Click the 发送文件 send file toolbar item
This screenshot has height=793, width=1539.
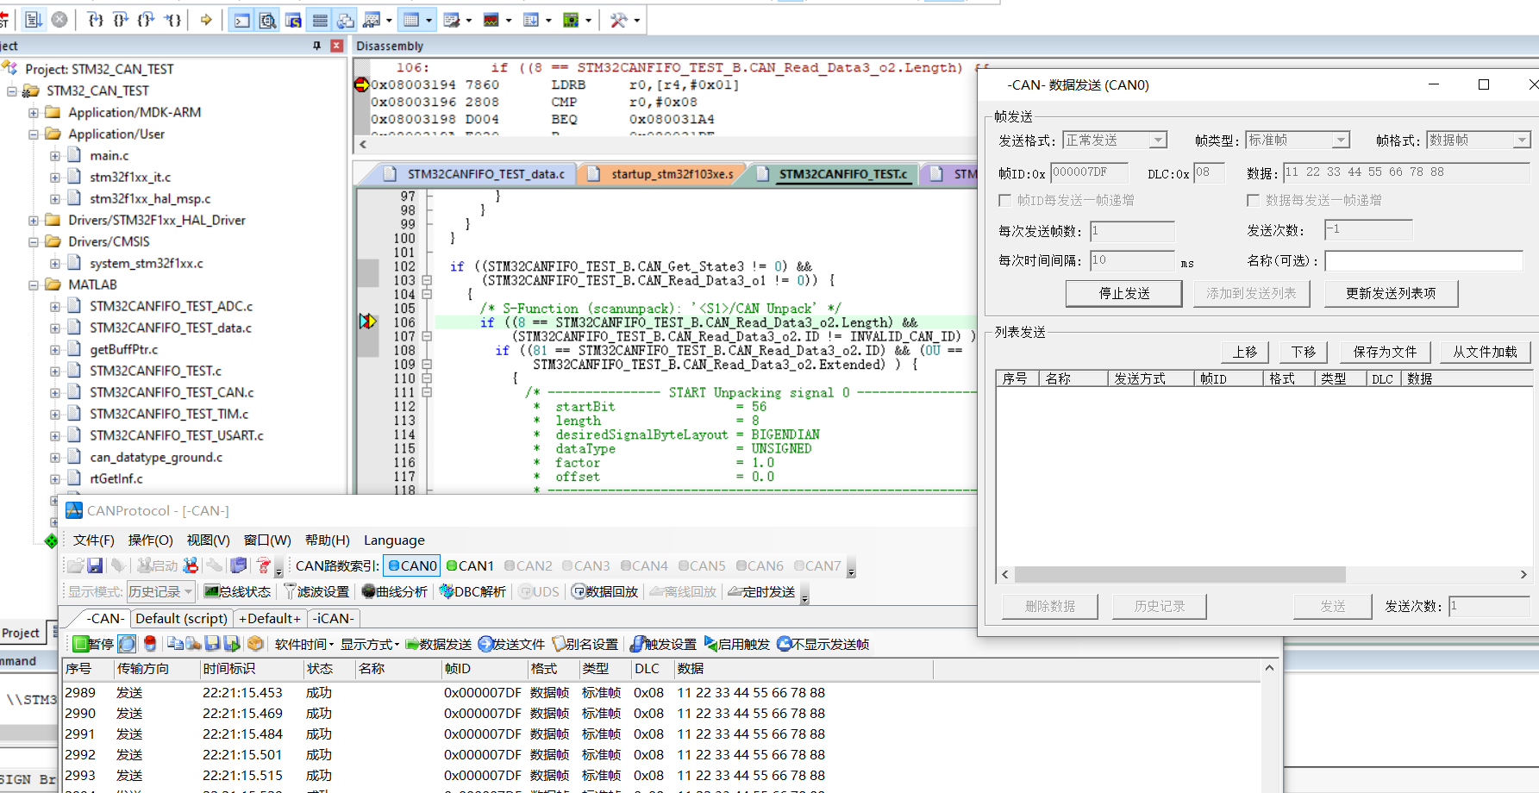511,644
